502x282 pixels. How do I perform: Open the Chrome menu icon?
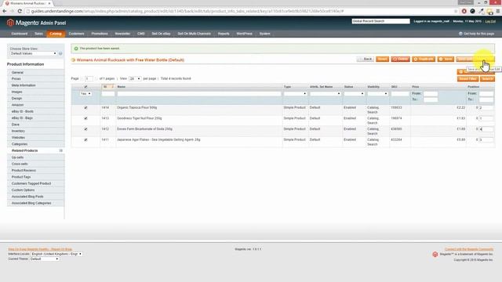[x=498, y=11]
